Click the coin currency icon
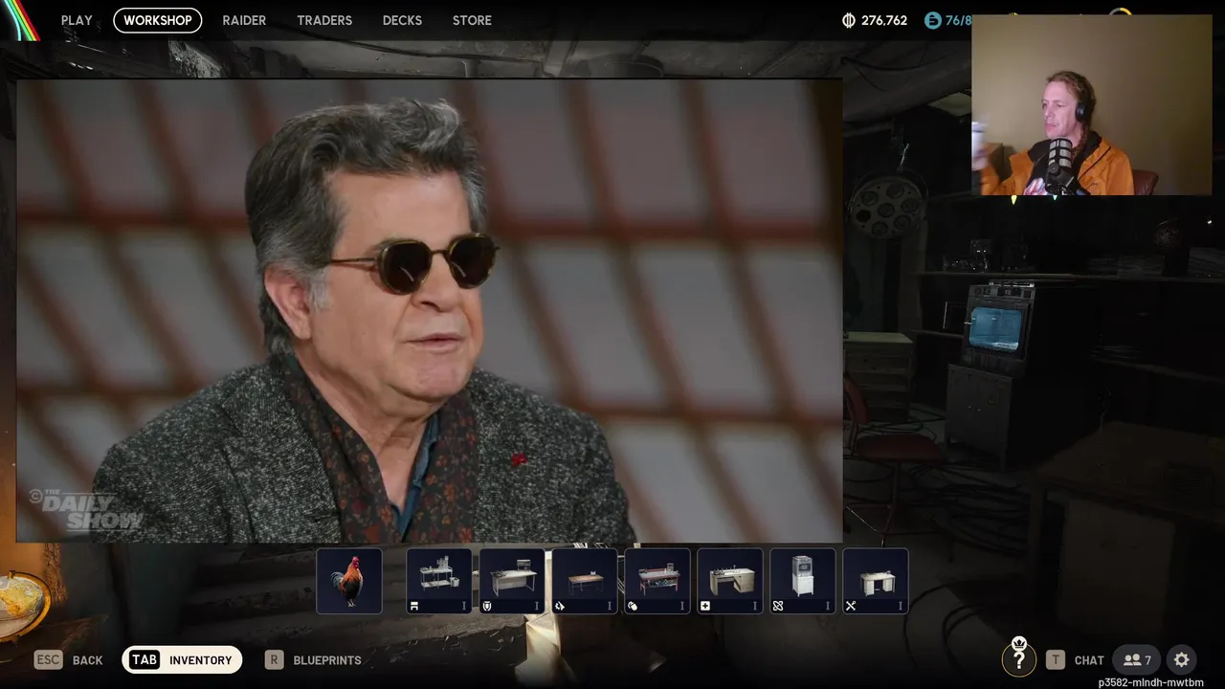Screen dimensions: 1225x689 pos(849,20)
